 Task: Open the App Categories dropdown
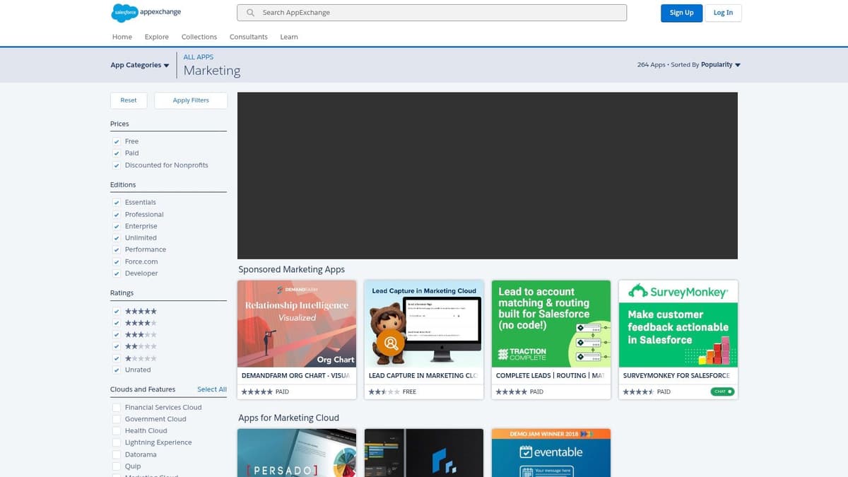point(139,64)
